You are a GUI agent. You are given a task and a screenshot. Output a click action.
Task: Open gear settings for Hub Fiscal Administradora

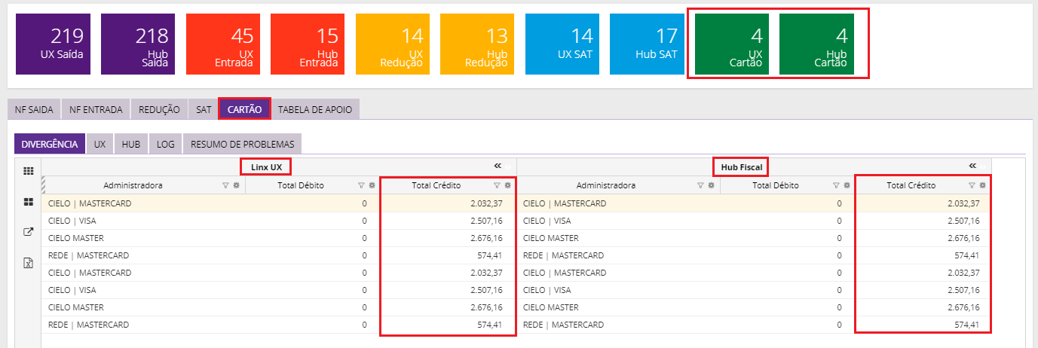tap(711, 185)
